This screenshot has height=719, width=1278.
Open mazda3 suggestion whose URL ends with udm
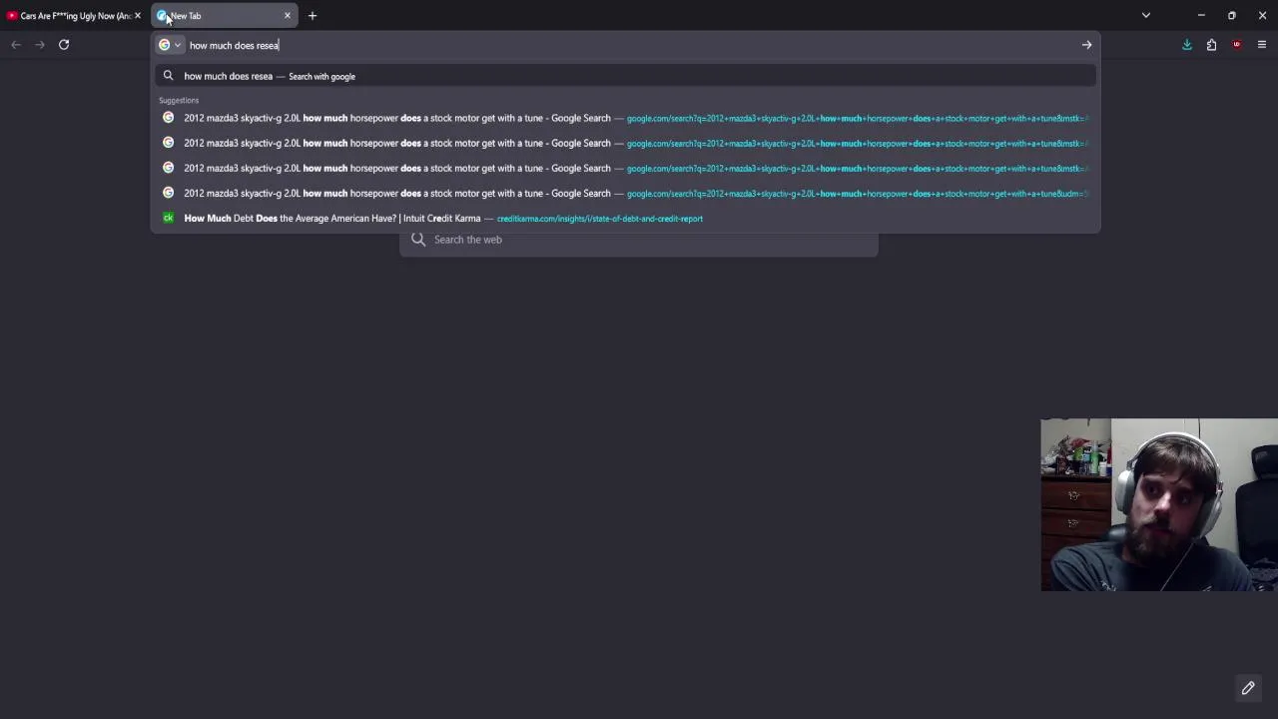[x=626, y=193]
